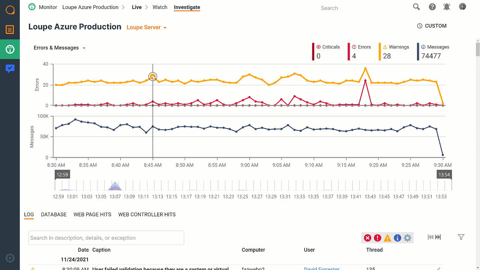Image resolution: width=480 pixels, height=270 pixels.
Task: Click the Warnings count legend
Action: pos(394,51)
